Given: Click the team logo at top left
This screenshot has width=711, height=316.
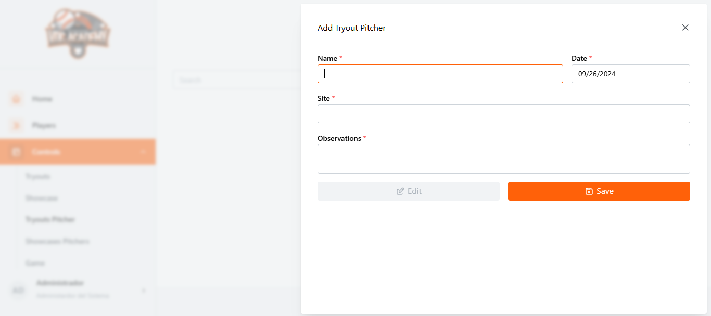Looking at the screenshot, I should point(78,32).
